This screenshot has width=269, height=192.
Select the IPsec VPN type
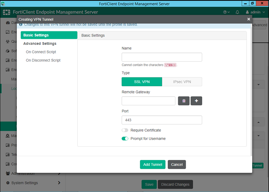(182, 82)
